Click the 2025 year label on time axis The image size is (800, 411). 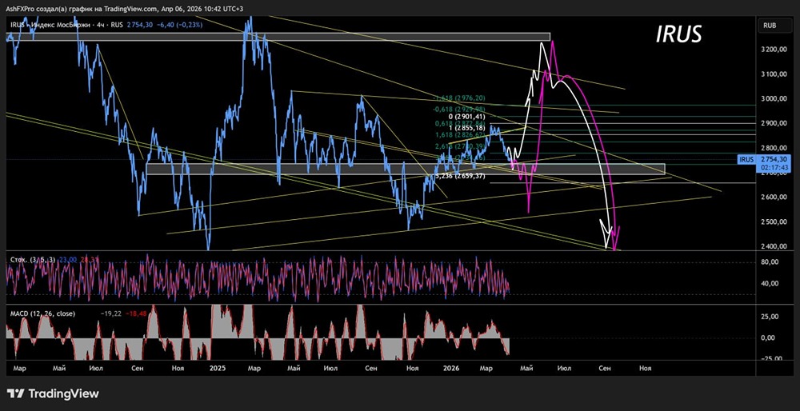(218, 368)
